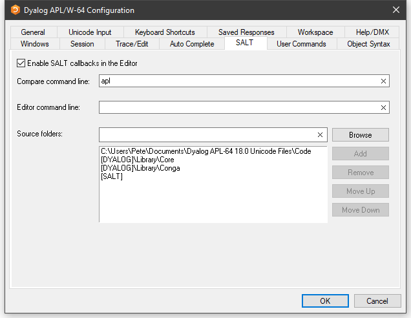Click the Cancel button
The width and height of the screenshot is (411, 318).
[x=377, y=301]
